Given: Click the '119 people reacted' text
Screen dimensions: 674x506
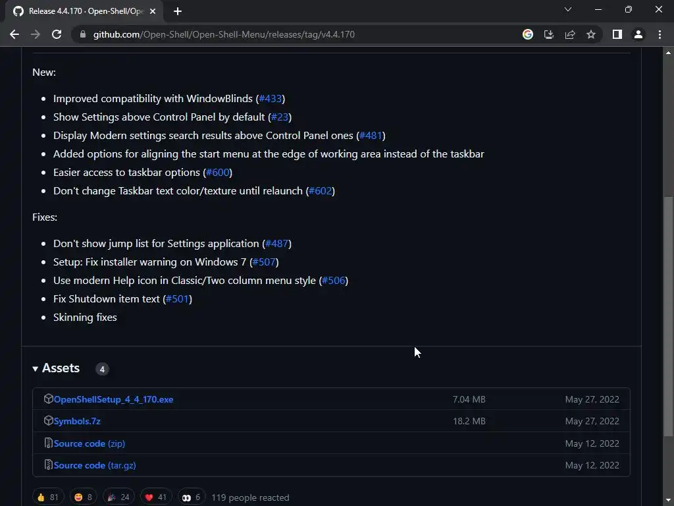Looking at the screenshot, I should [x=250, y=497].
